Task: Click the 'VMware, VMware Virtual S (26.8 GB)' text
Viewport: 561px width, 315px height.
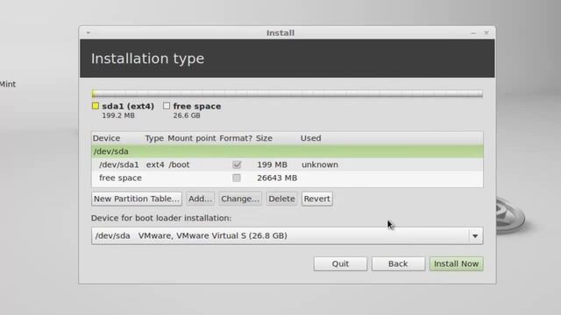Action: coord(212,235)
